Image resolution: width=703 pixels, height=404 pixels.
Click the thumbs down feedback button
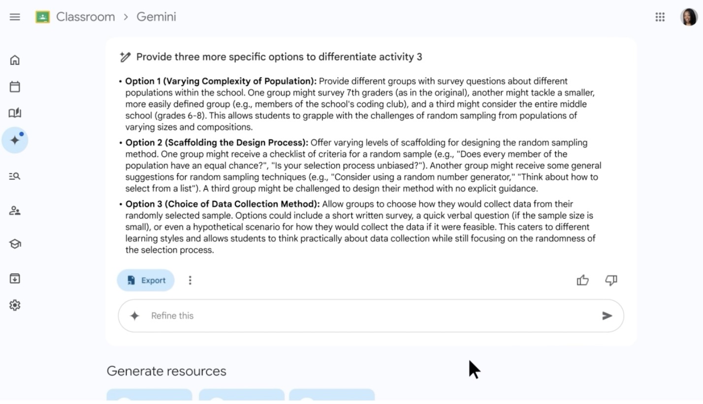tap(611, 280)
